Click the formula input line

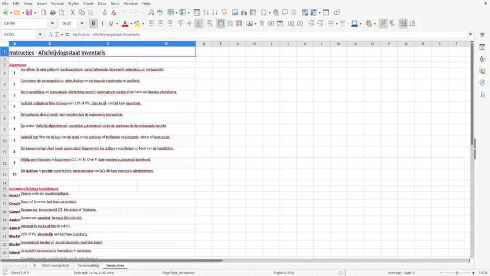[269, 34]
